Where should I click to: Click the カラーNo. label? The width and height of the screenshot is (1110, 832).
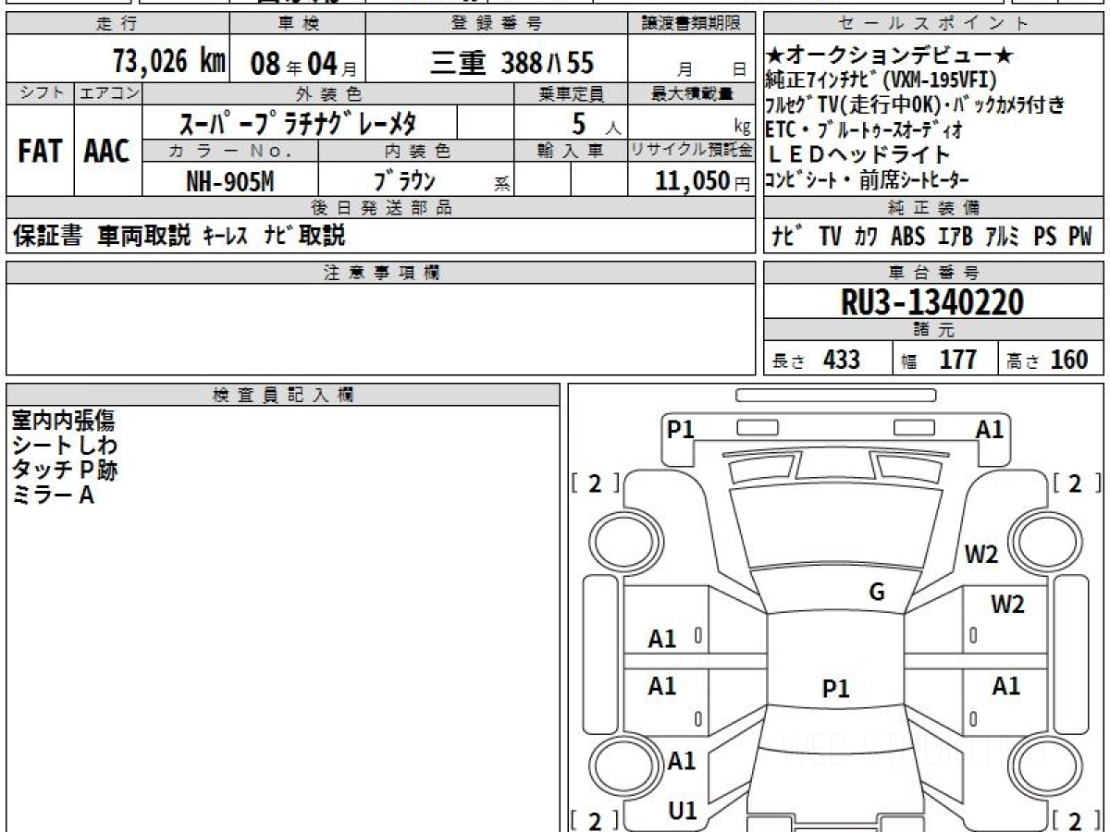click(x=230, y=151)
